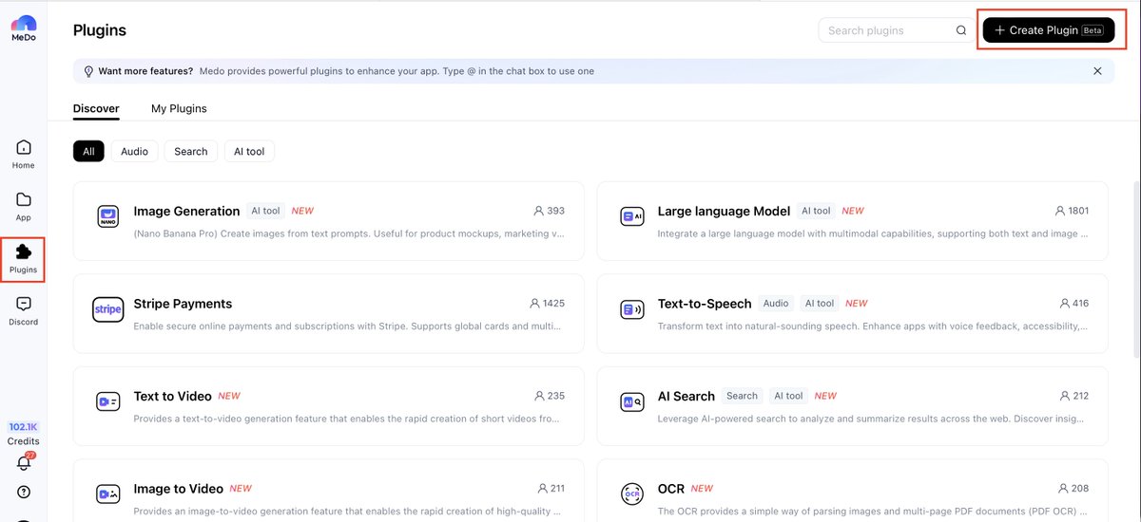Click the Large language Model icon

[x=632, y=216]
